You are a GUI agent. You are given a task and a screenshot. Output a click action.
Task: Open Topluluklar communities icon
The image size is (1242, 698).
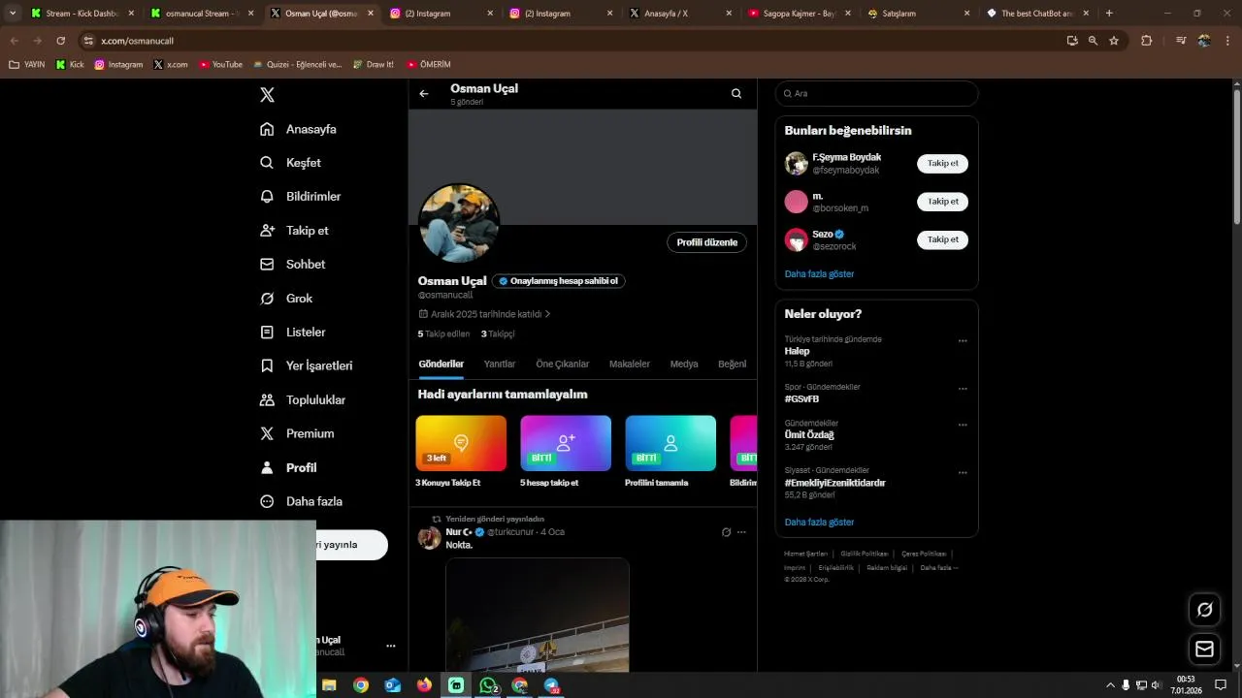(267, 399)
